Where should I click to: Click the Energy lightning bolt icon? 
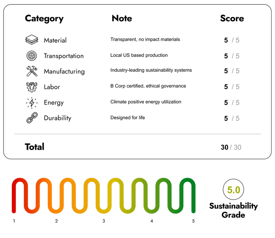[x=32, y=103]
